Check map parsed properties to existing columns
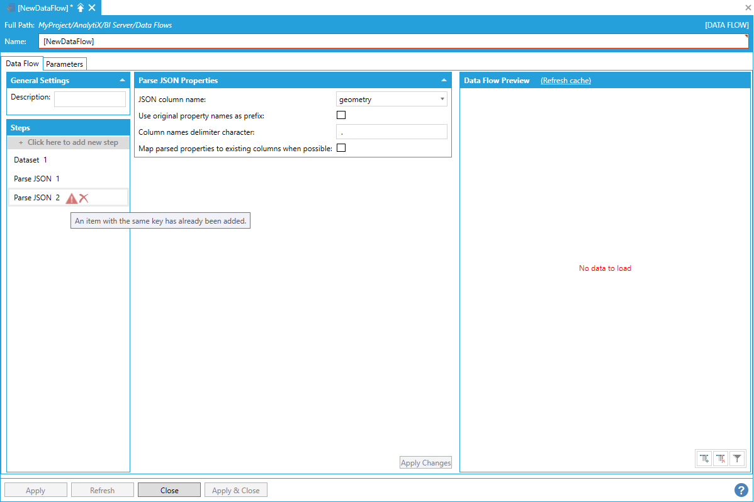 coord(341,148)
